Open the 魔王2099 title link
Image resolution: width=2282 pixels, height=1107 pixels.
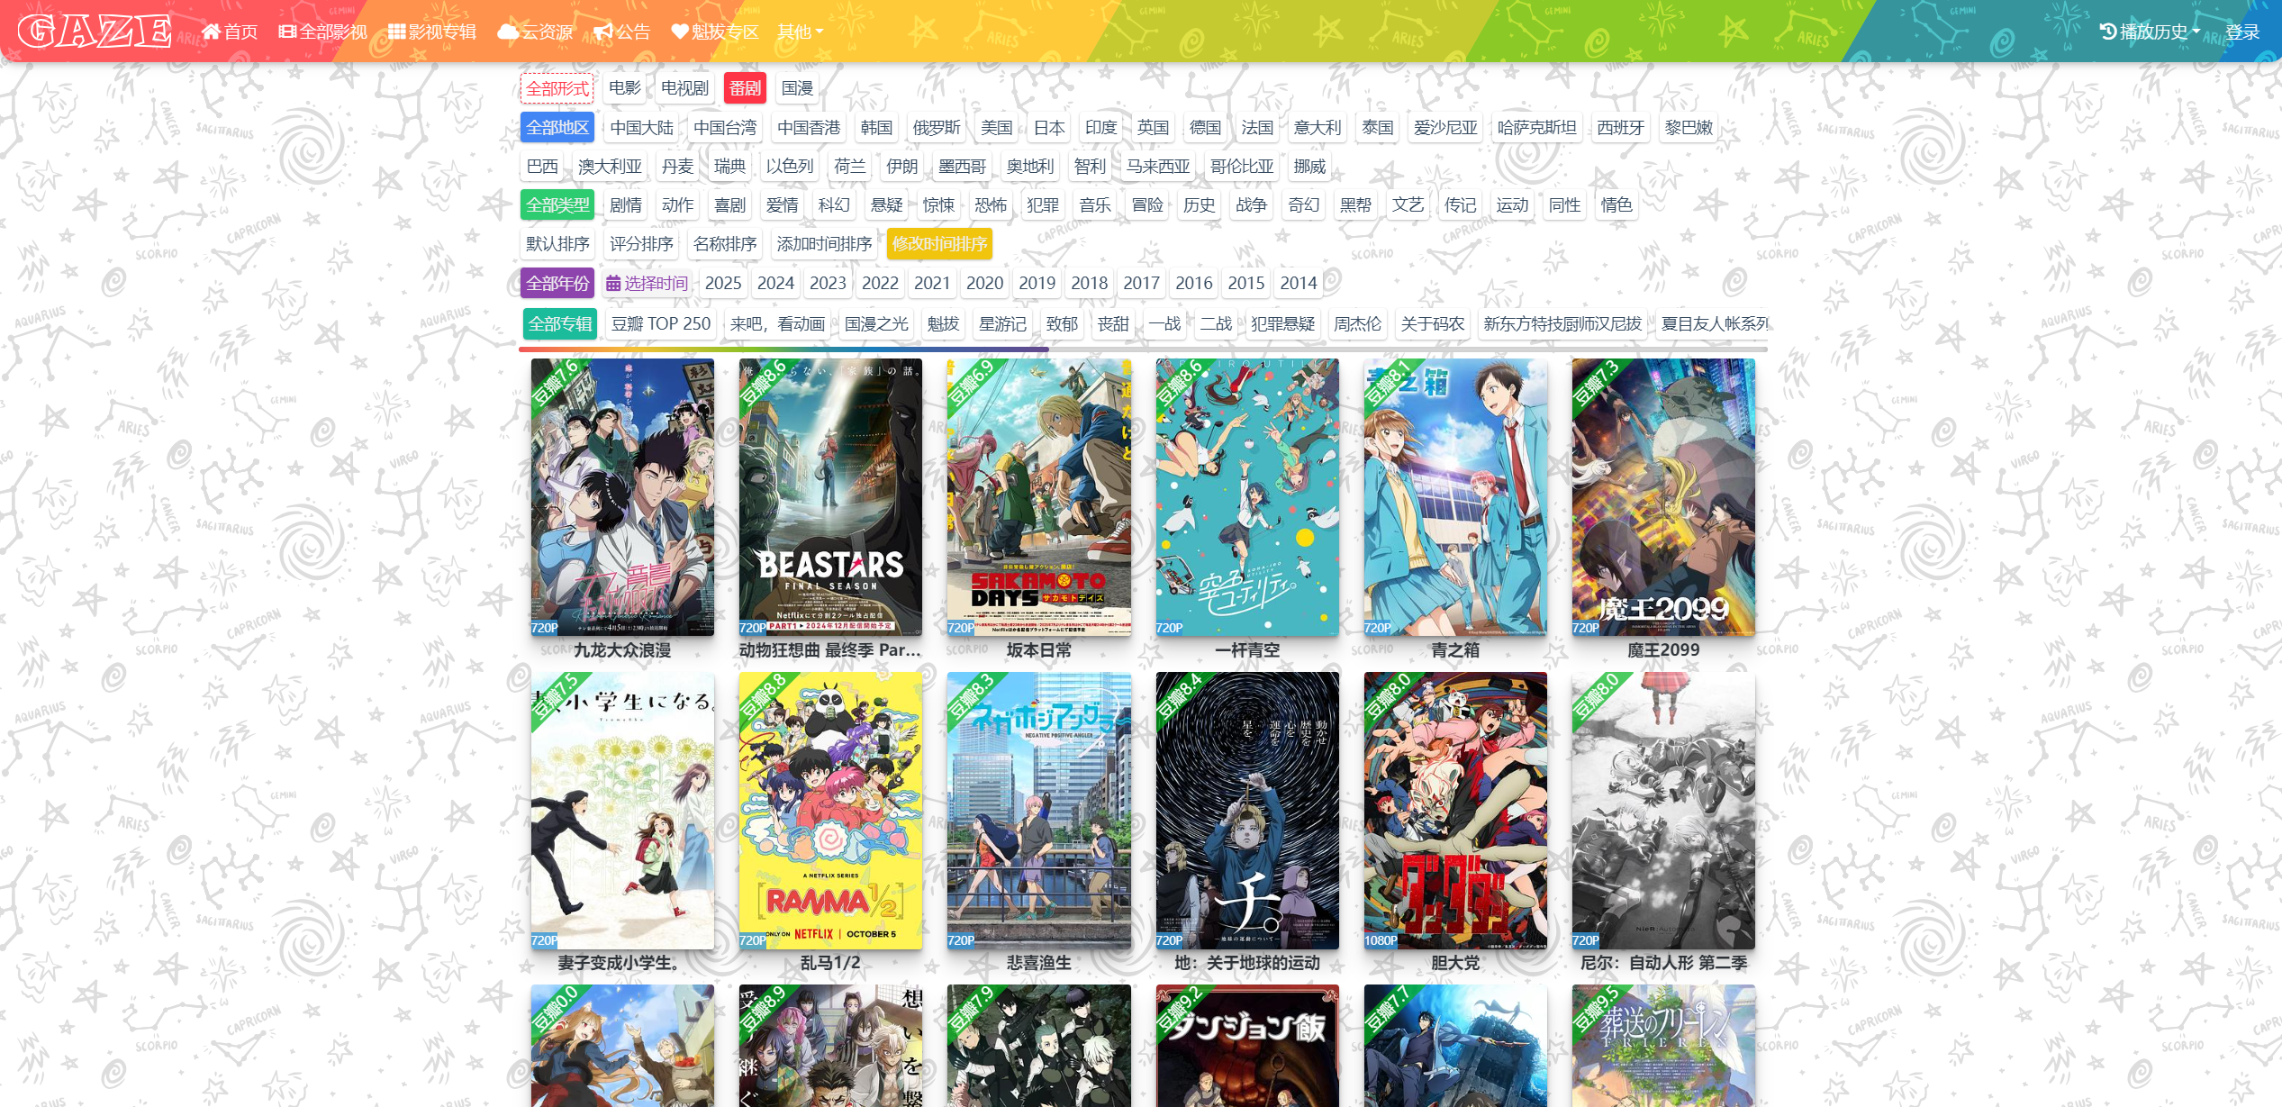[1662, 650]
